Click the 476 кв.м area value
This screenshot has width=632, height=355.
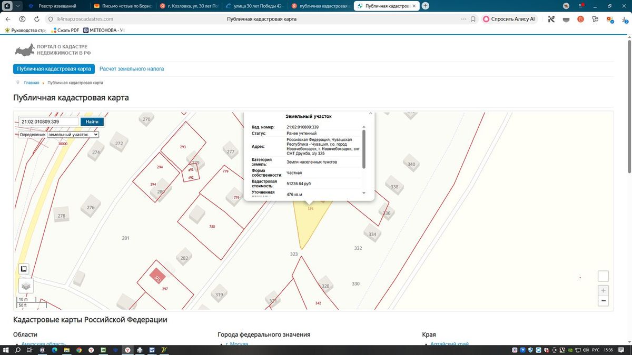point(294,195)
